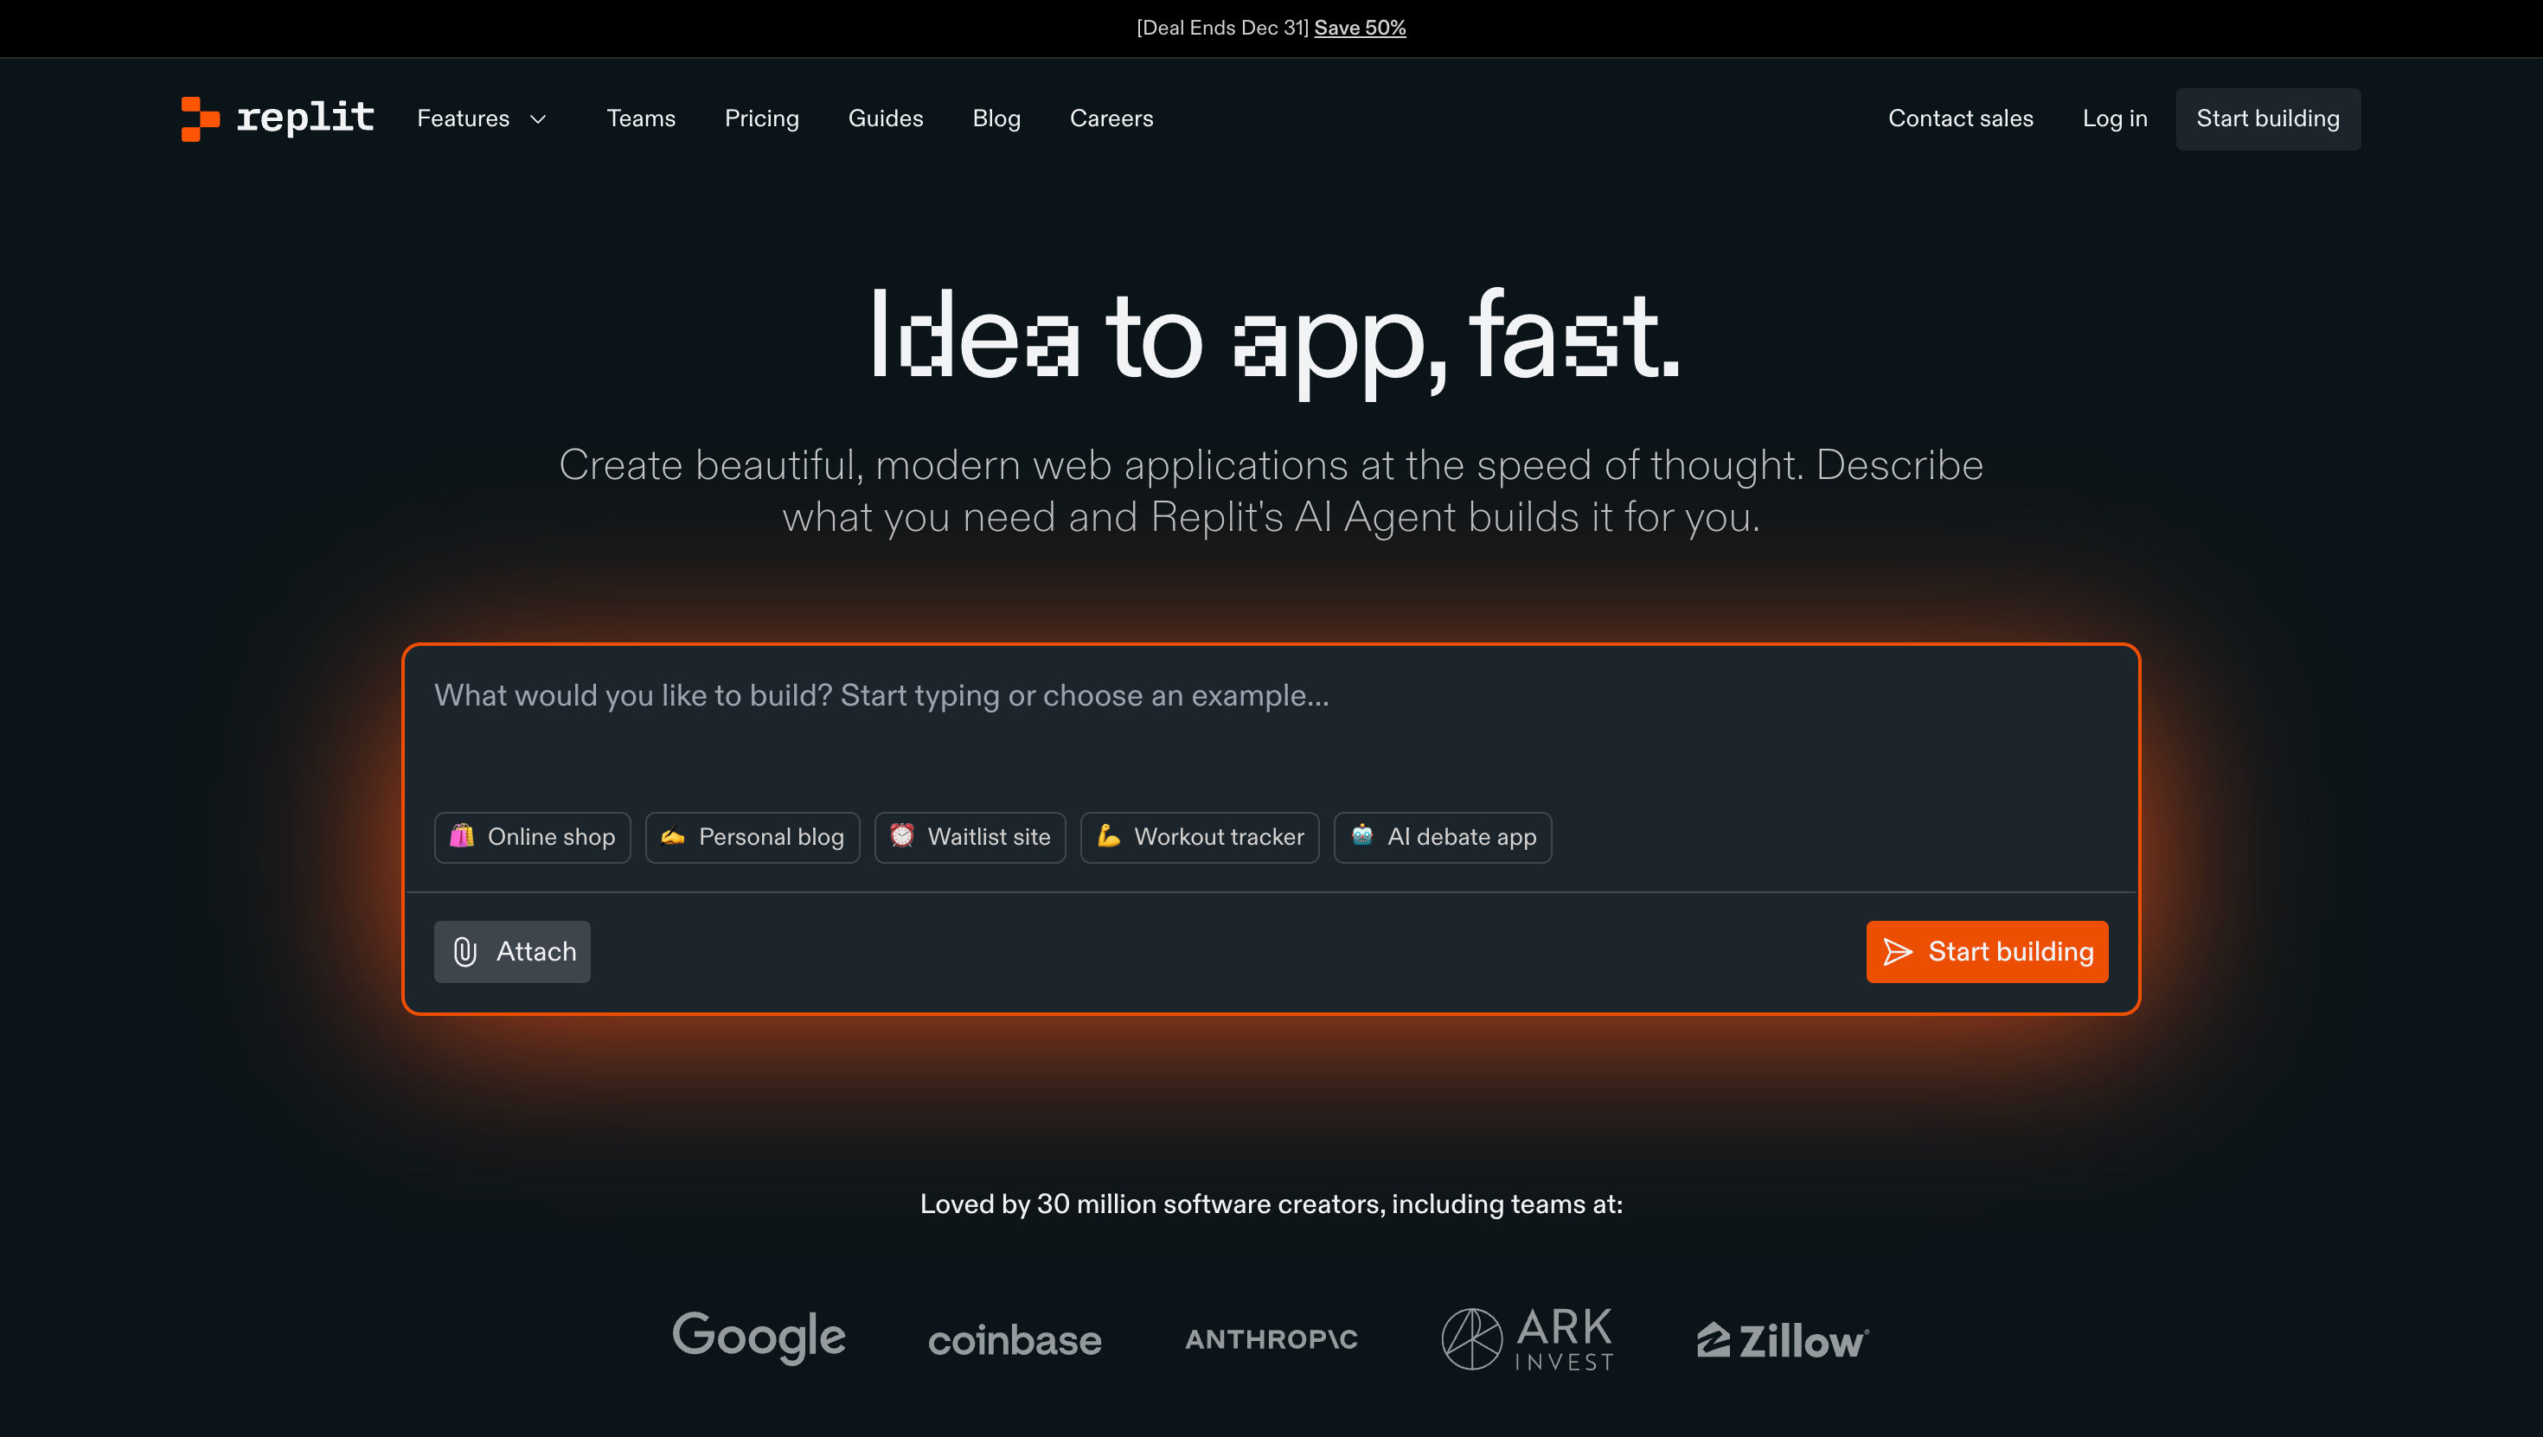Click the replit wordmark in the header
Viewport: 2543px width, 1437px height.
pyautogui.click(x=305, y=118)
